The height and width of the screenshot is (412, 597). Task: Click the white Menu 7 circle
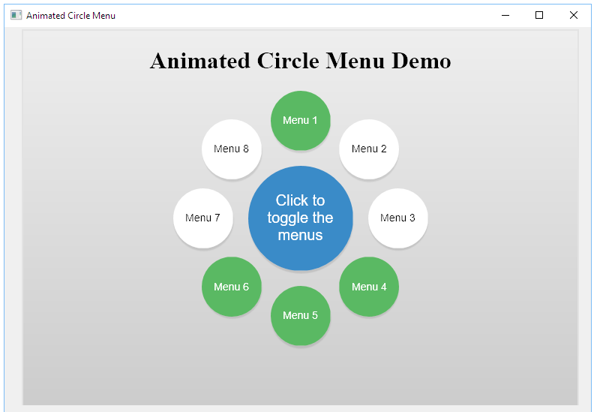202,218
